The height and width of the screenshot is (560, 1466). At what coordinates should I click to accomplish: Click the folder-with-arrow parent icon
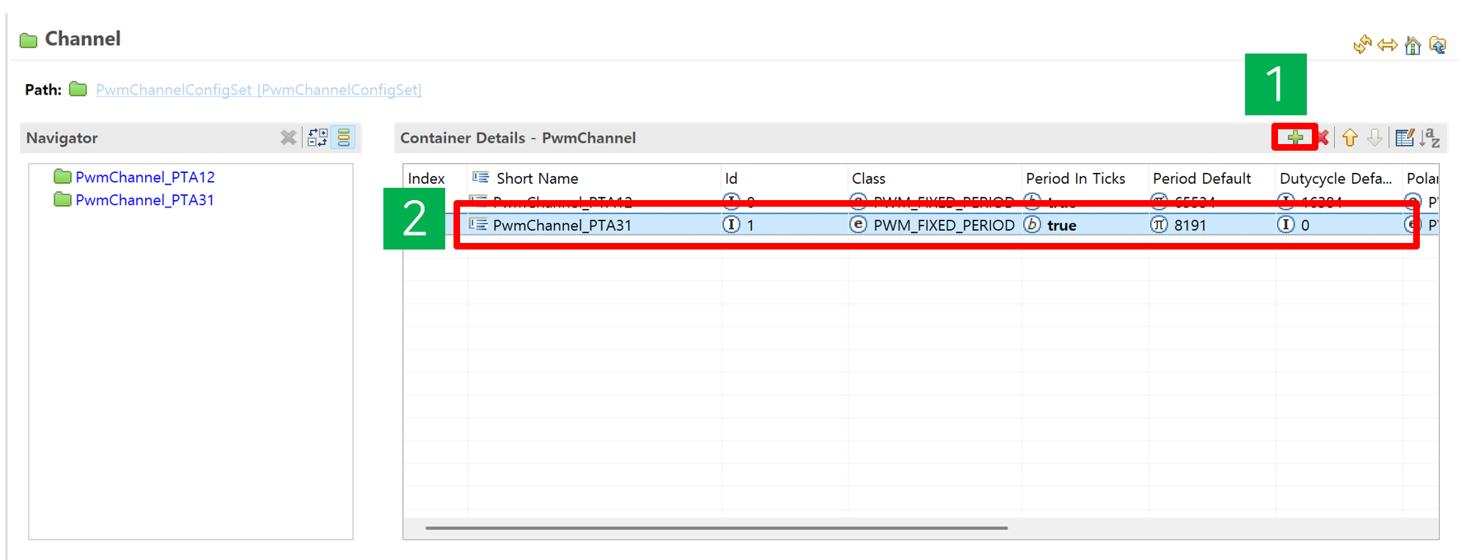click(1437, 45)
